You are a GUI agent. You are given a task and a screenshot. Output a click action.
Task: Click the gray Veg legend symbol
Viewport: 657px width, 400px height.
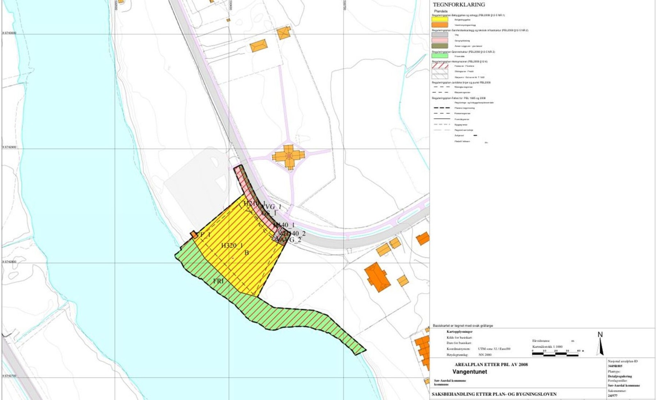click(440, 35)
